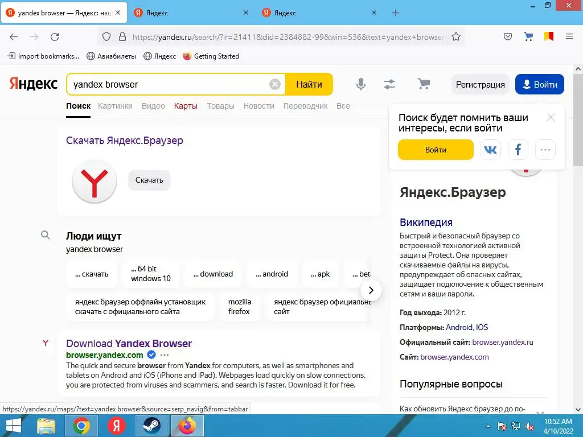The width and height of the screenshot is (583, 437).
Task: Sign in with the VK icon
Action: click(x=490, y=150)
